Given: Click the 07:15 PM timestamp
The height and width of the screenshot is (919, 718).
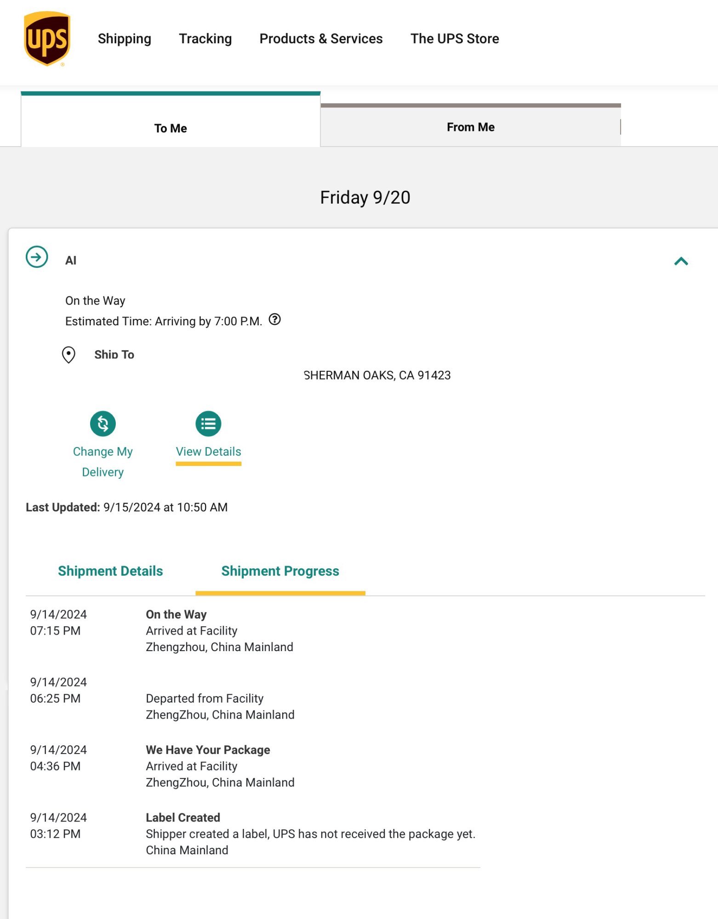Looking at the screenshot, I should point(55,630).
